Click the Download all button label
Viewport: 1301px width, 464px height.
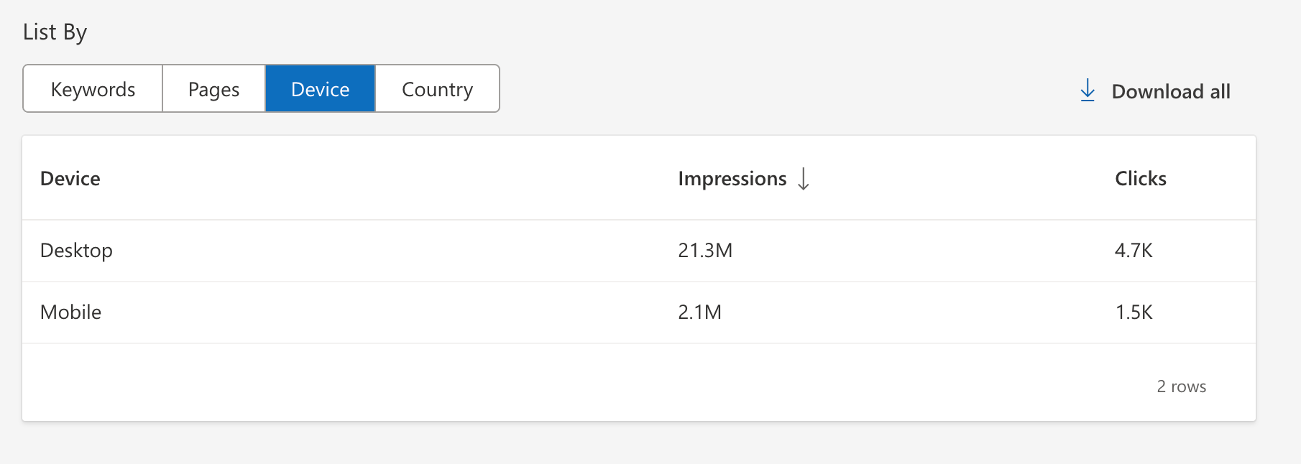click(x=1171, y=91)
